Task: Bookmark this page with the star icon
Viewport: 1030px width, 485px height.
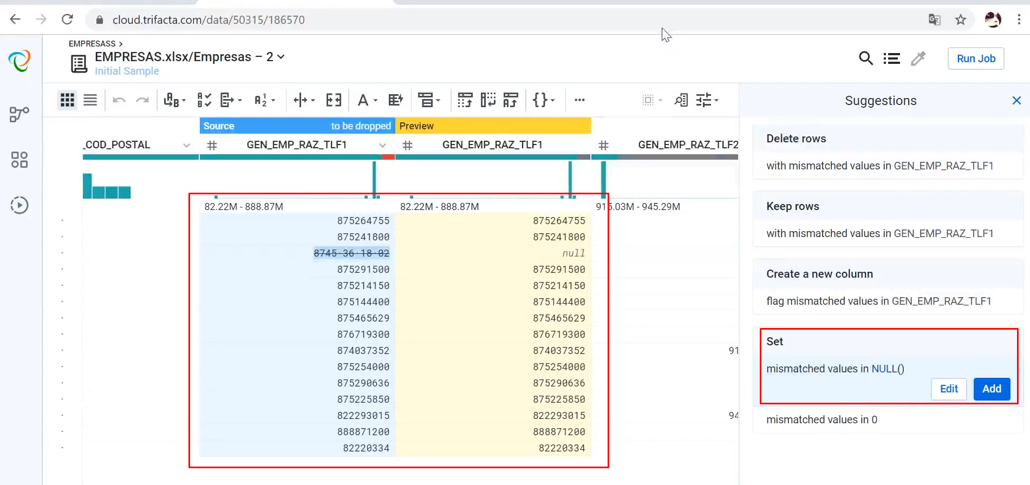Action: 960,20
